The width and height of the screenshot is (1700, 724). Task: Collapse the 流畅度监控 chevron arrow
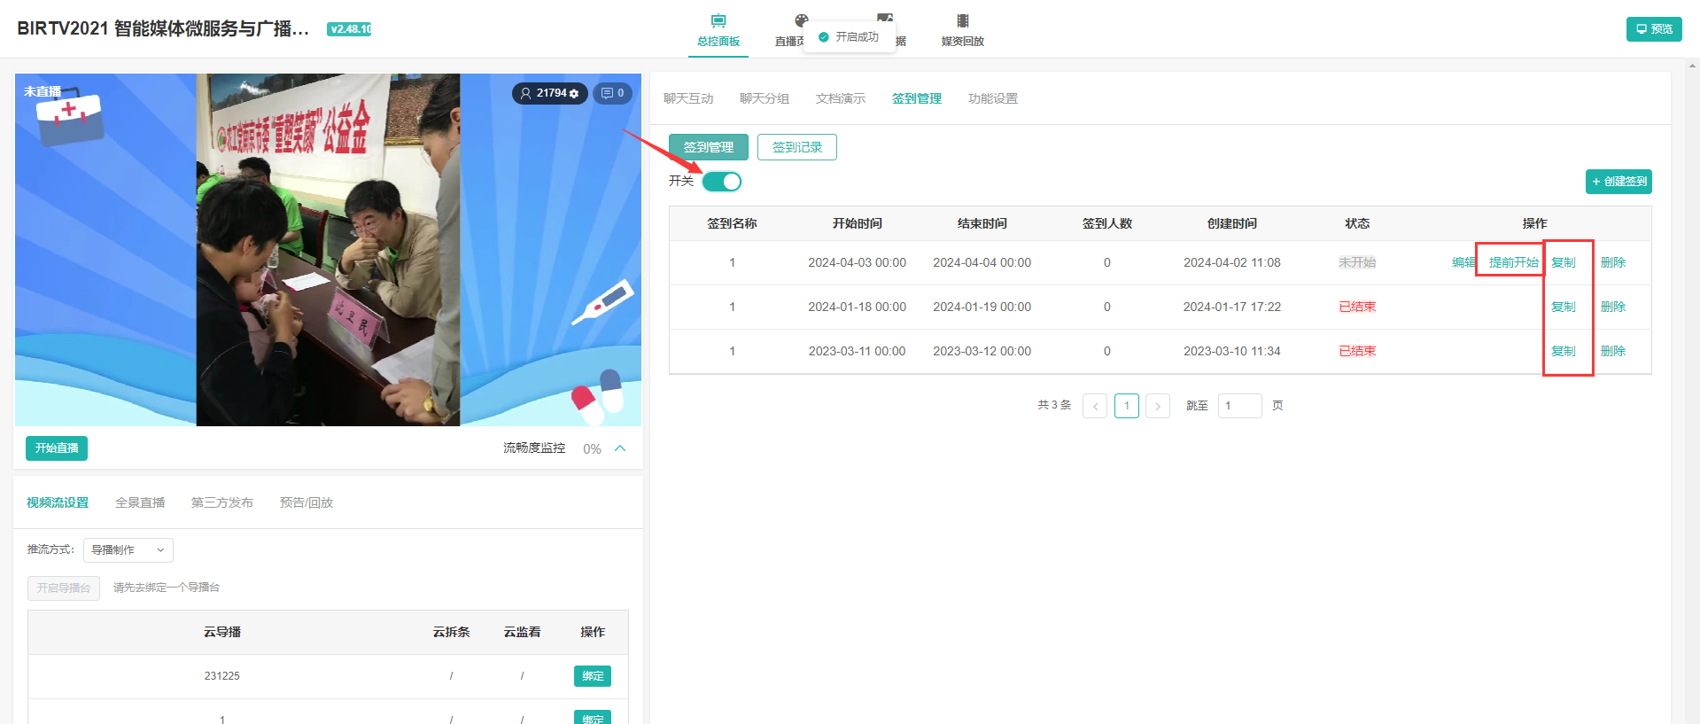[620, 448]
